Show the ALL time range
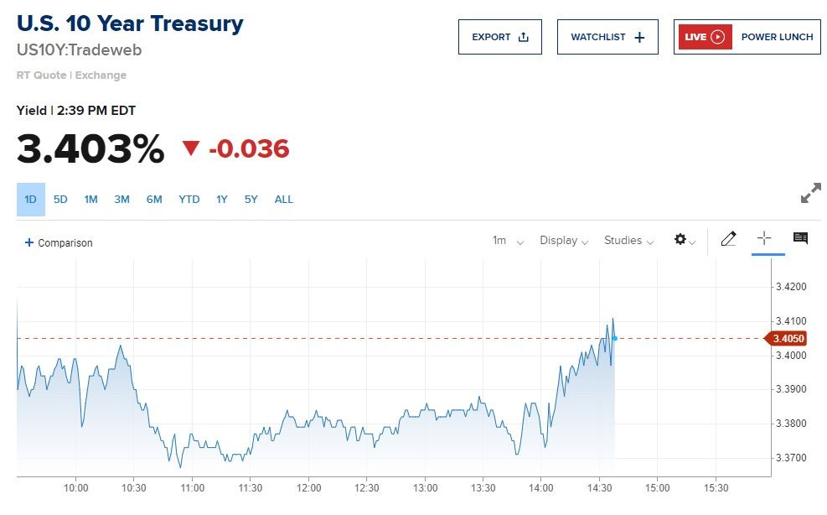This screenshot has height=515, width=827. (x=284, y=200)
